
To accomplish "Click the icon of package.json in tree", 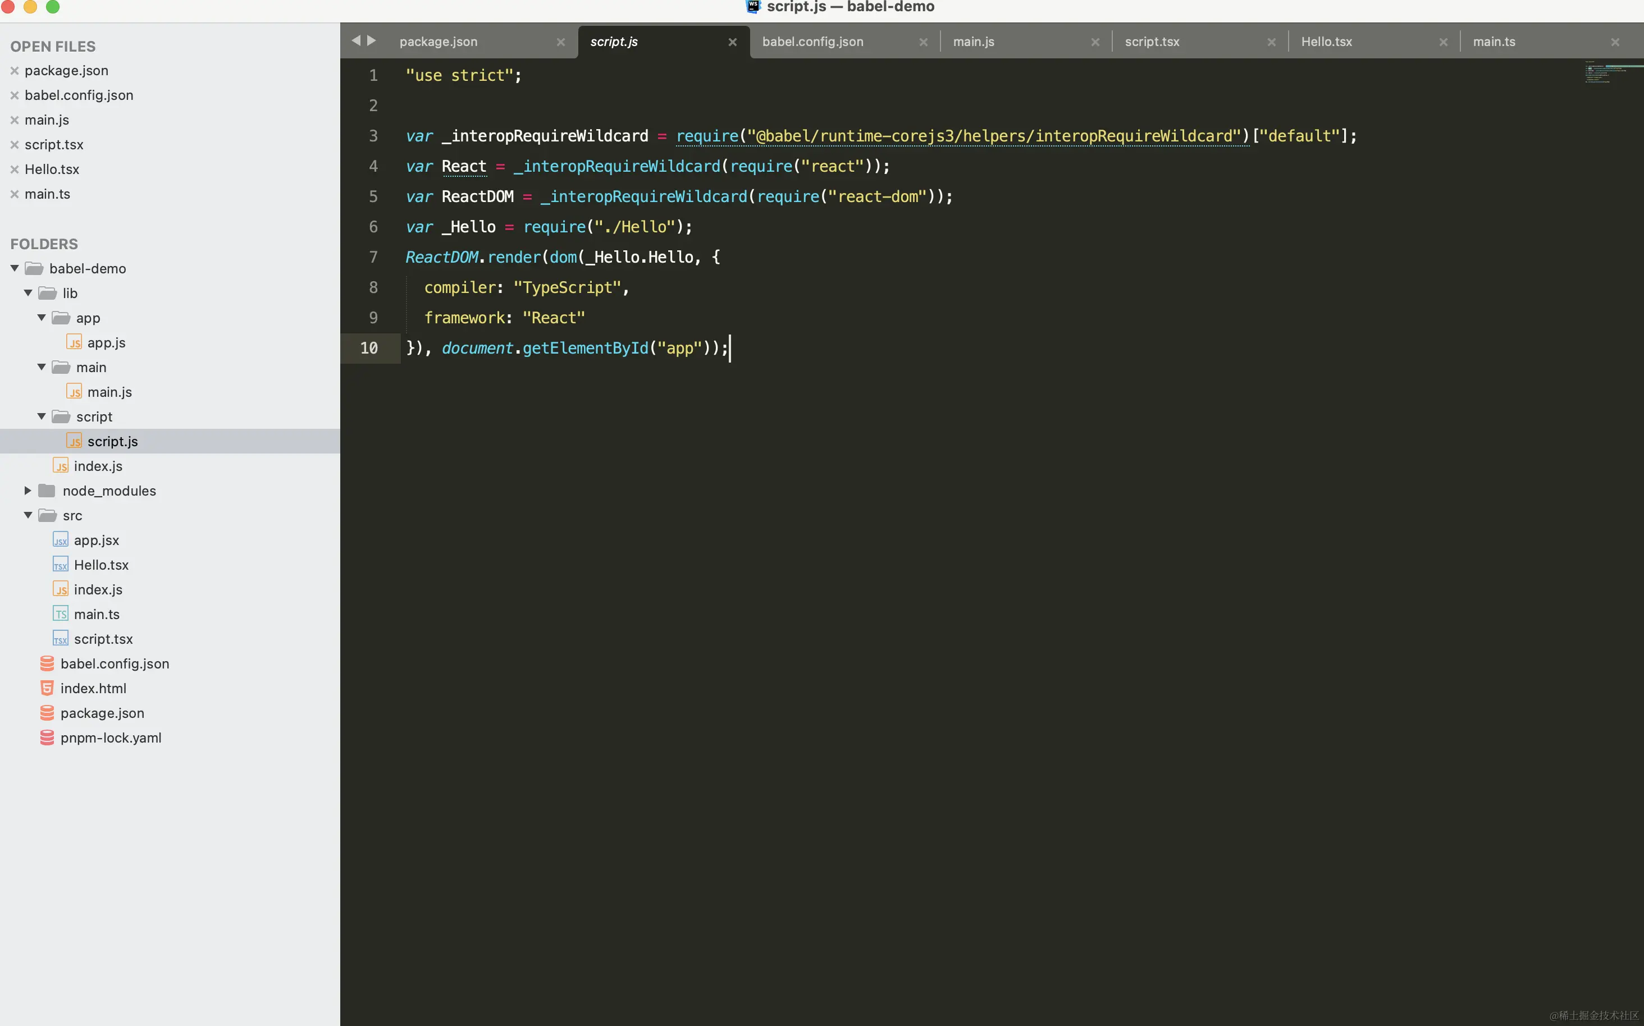I will point(47,713).
